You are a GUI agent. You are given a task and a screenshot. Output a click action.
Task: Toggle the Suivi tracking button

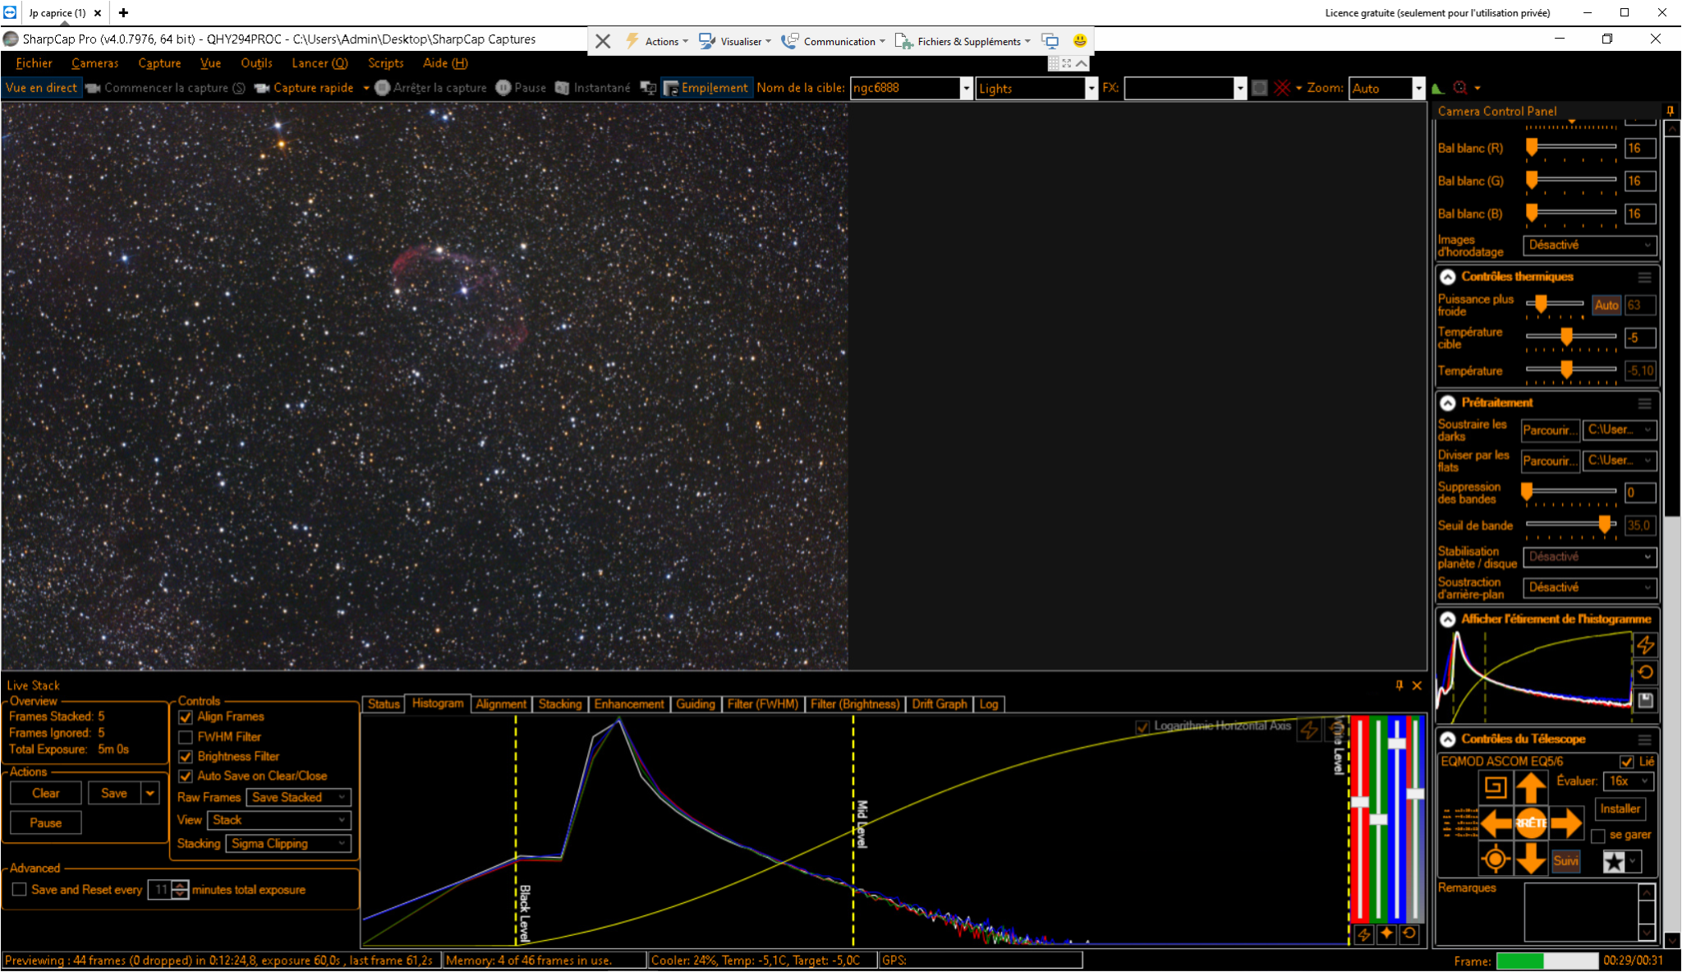(x=1565, y=860)
